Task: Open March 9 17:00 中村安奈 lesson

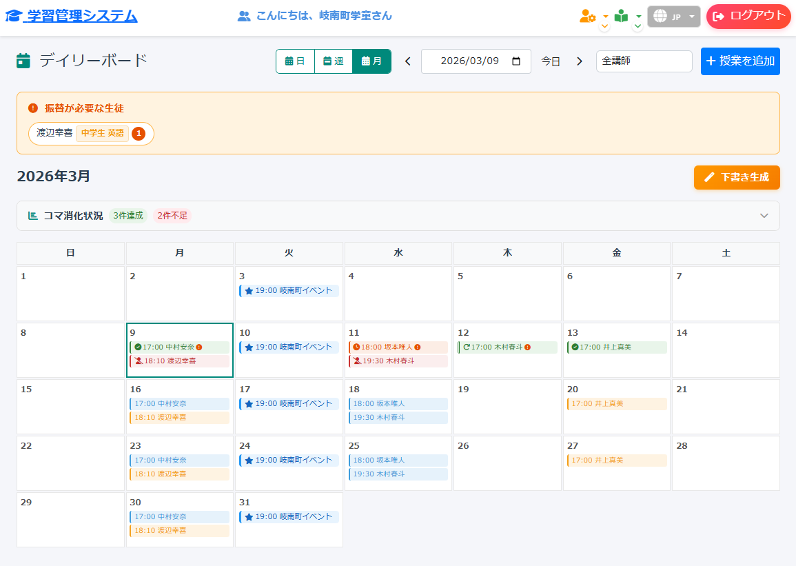Action: 180,347
